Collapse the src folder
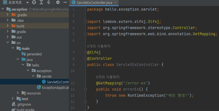This screenshot has width=219, height=111. point(8,43)
